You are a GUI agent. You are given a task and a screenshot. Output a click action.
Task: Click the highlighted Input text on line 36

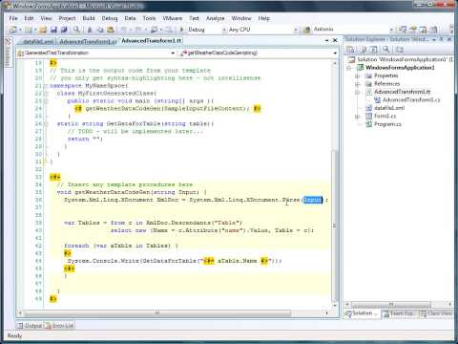[313, 200]
